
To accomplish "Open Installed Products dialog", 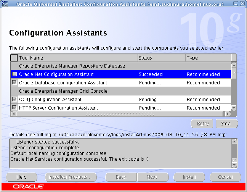I will (71, 177).
